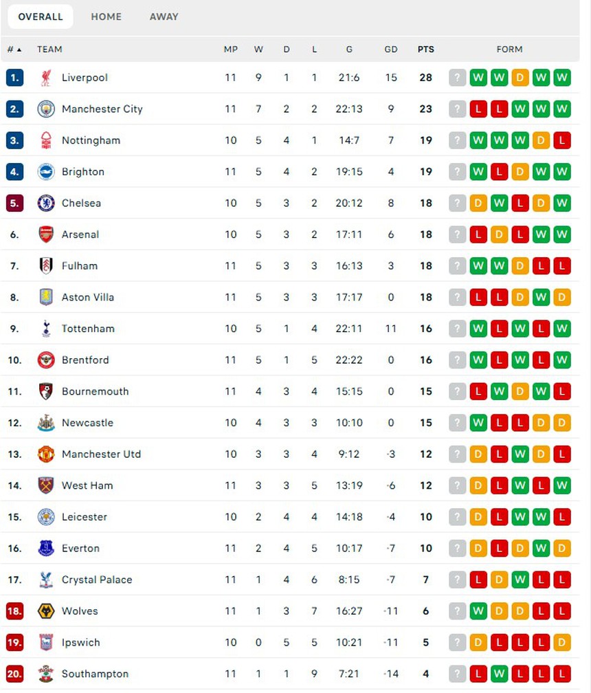Click the Wolves crest icon
Viewport: 591px width, 693px height.
pos(45,610)
